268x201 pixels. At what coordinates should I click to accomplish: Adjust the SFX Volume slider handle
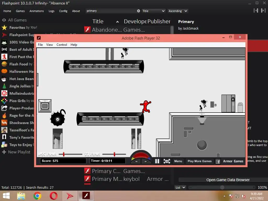coord(114,154)
